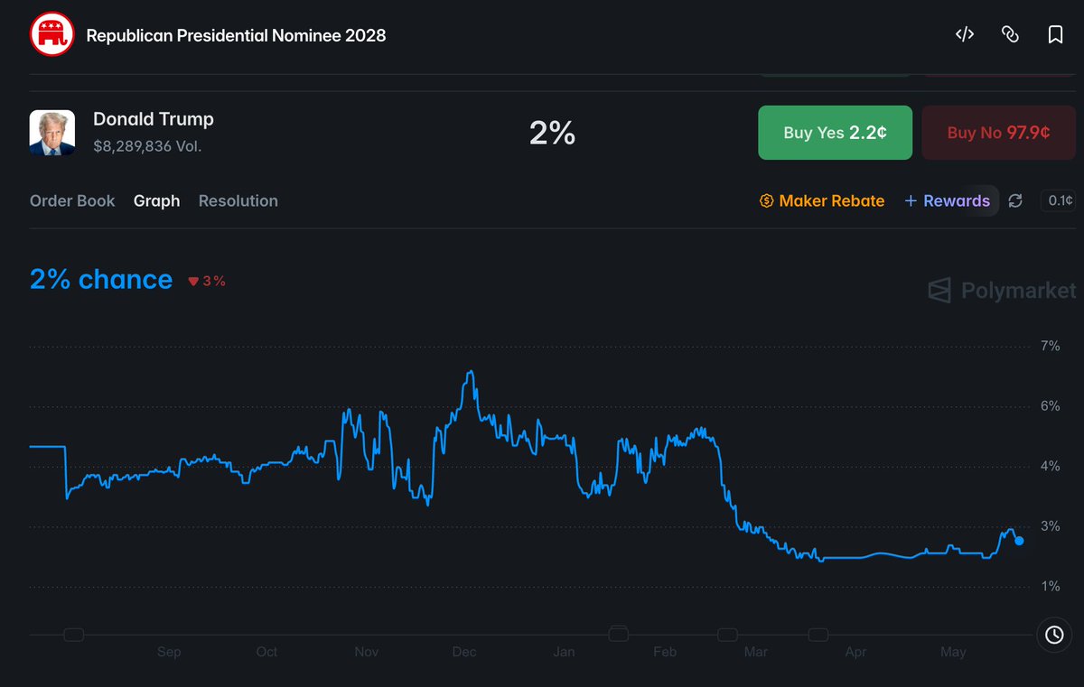This screenshot has width=1084, height=687.
Task: Click Buy No 97.9¢ button
Action: pyautogui.click(x=998, y=133)
